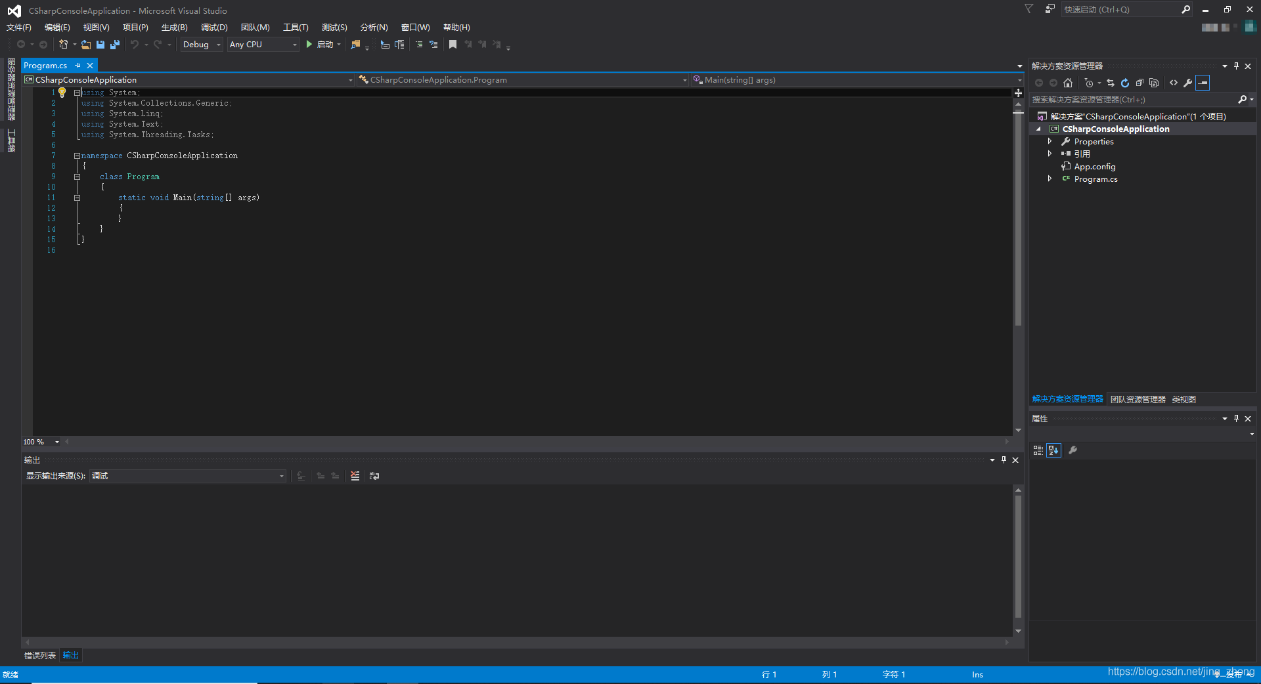Close the Program.cs editor tab

90,66
